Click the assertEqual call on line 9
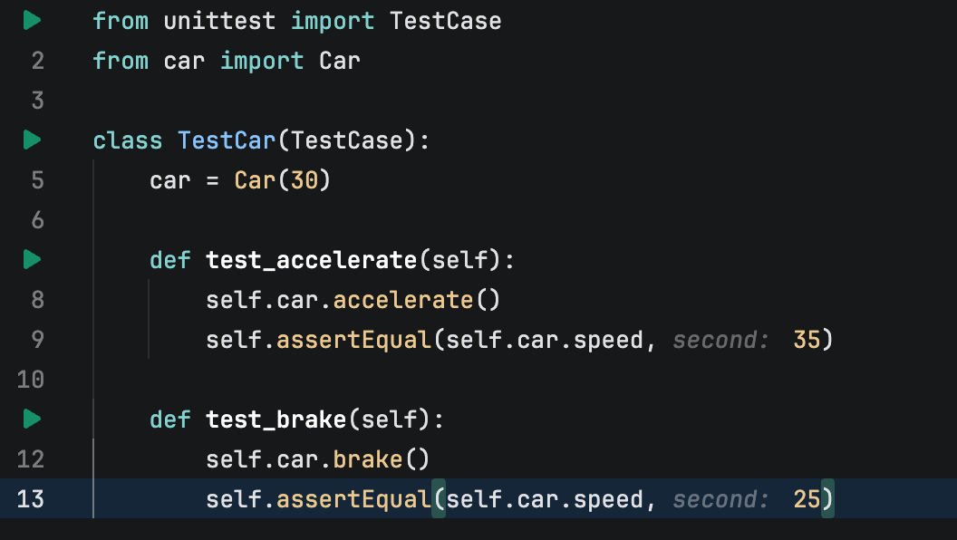 pyautogui.click(x=354, y=340)
